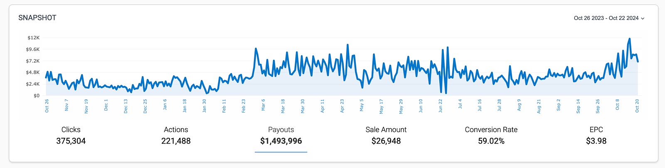Show the Payouts metric chart
Viewport: 665px width, 168px height.
click(281, 135)
